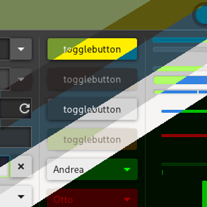Click the X clear icon button

21,167
